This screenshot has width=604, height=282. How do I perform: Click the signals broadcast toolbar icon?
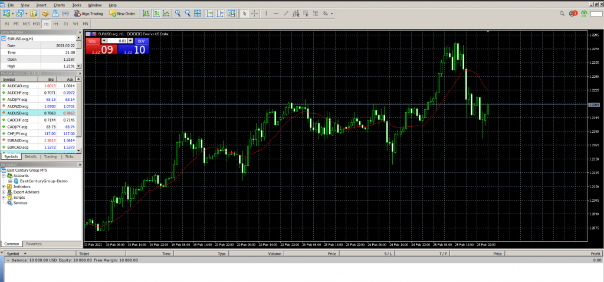[65, 14]
